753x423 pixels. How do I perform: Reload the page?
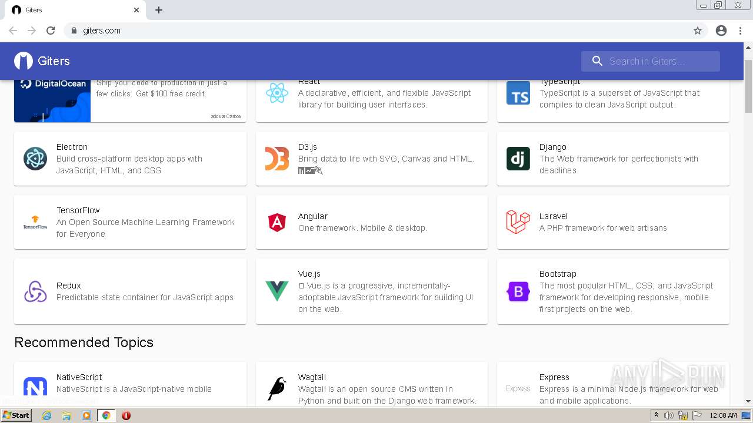click(x=51, y=31)
